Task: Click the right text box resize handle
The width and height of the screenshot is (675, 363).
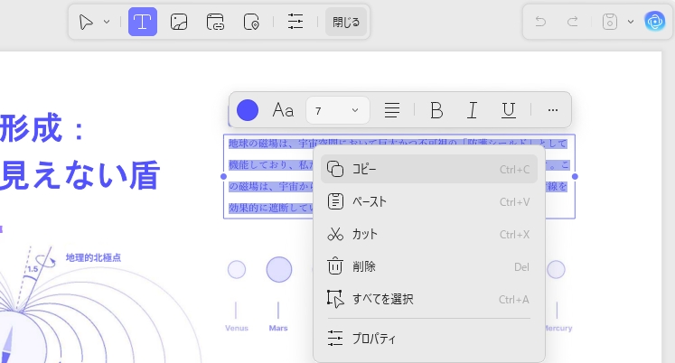Action: [x=575, y=176]
